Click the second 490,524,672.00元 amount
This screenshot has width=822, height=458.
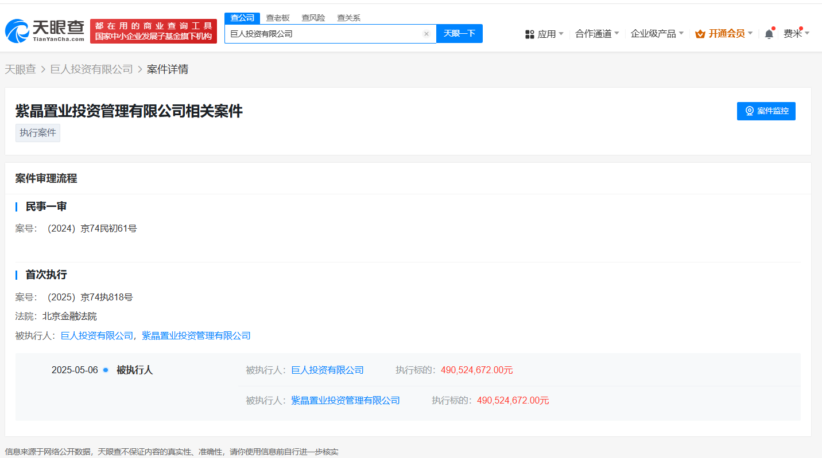513,401
